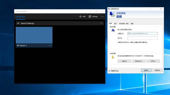Click the Remote Desktop Connection header icon
Screen dimensions: 170x95
tap(112, 15)
